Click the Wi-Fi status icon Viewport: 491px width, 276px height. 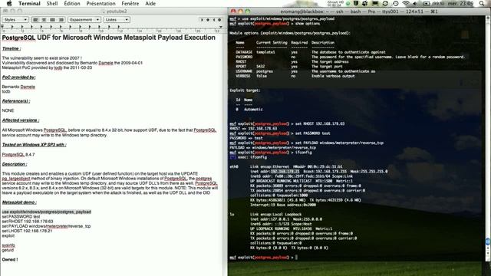pyautogui.click(x=406, y=3)
